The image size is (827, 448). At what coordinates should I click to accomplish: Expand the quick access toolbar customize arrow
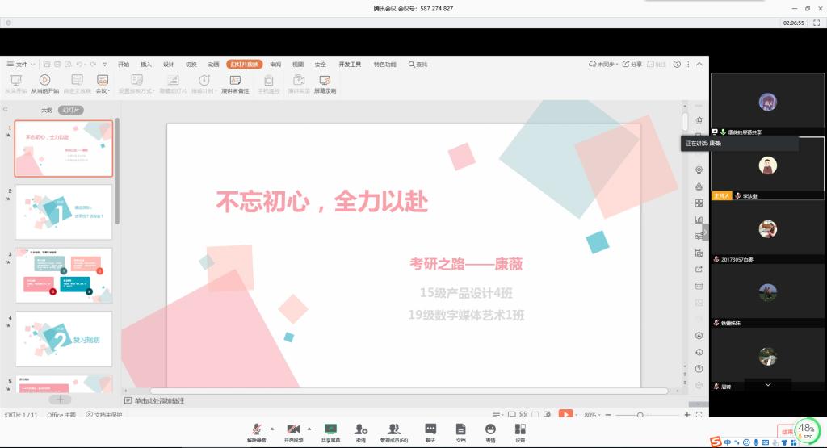(105, 65)
